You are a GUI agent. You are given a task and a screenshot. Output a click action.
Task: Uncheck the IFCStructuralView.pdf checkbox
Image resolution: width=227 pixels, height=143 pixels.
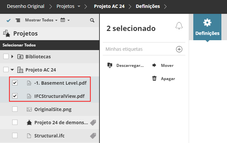tap(15, 96)
